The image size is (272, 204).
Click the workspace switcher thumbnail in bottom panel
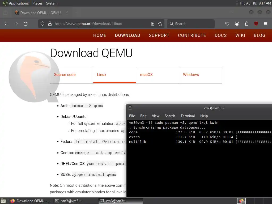click(241, 201)
